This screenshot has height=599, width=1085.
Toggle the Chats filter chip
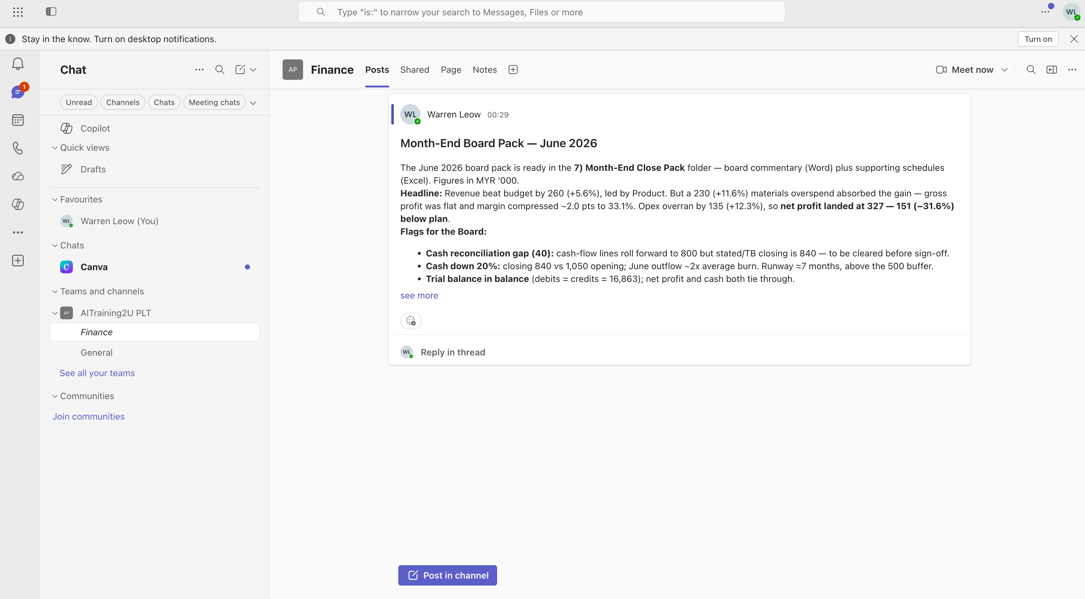point(164,102)
